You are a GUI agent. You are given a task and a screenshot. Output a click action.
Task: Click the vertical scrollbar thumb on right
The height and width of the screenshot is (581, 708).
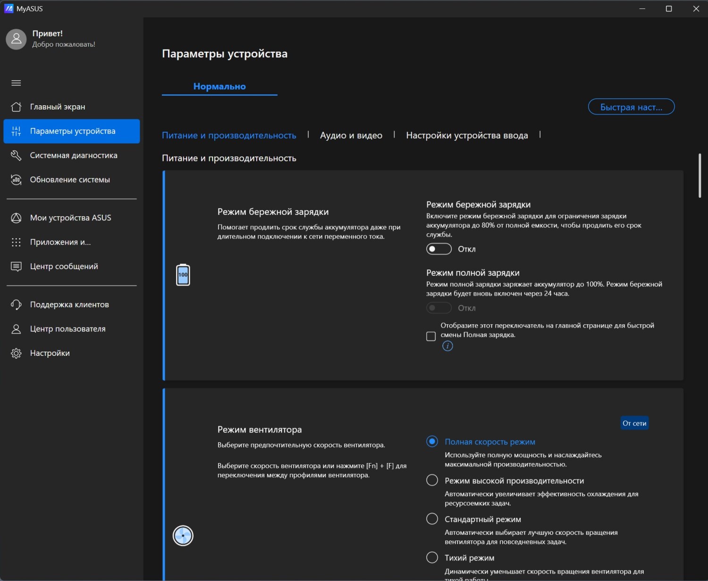coord(700,176)
